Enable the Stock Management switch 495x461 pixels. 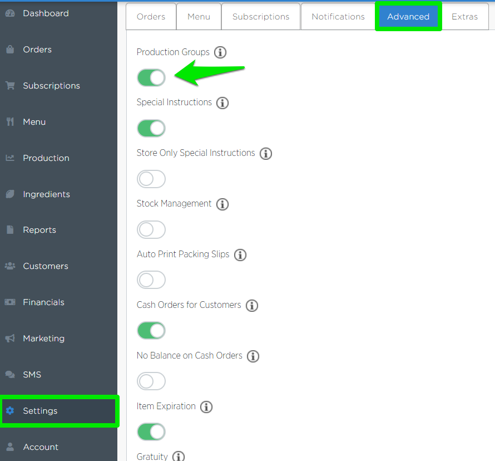tap(151, 229)
